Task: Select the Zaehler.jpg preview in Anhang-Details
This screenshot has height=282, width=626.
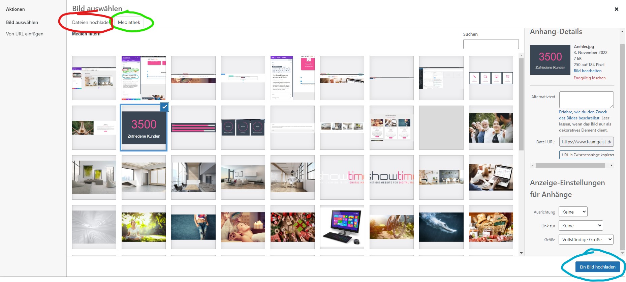Action: [x=550, y=60]
